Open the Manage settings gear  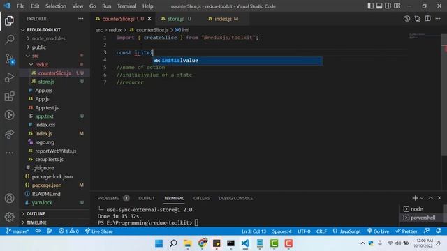[x=9, y=217]
